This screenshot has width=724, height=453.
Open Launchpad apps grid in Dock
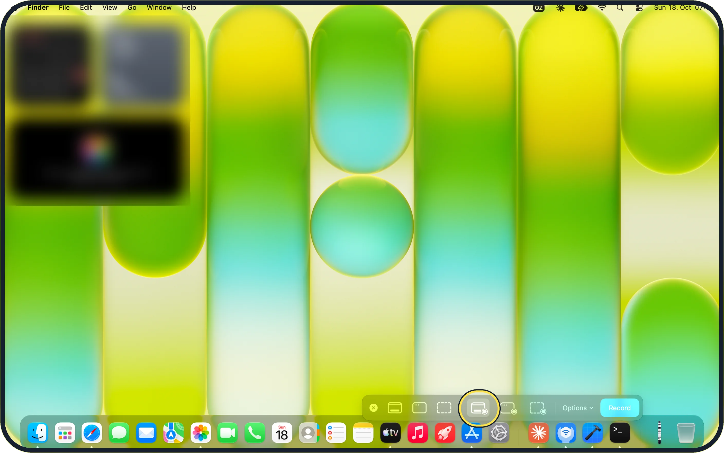[65, 432]
